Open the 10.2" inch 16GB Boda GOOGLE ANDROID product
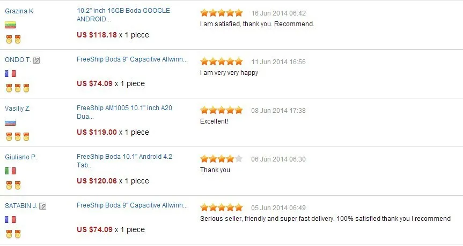 (x=123, y=15)
